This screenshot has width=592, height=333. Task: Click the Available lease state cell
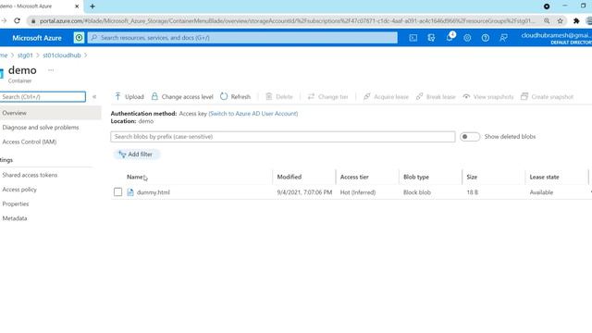[541, 192]
